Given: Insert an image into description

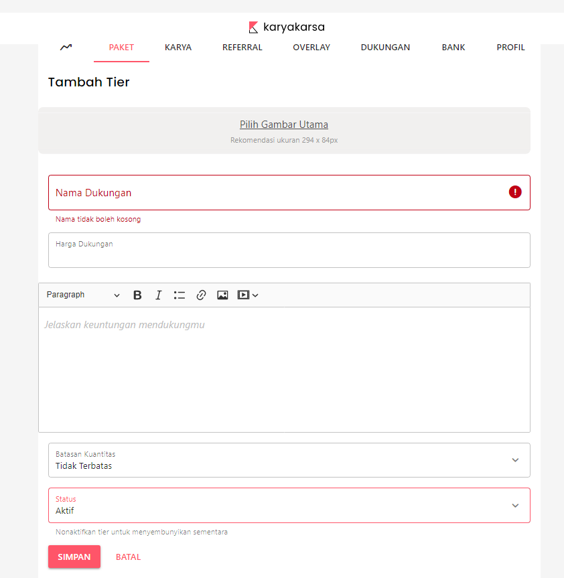Looking at the screenshot, I should coord(222,295).
